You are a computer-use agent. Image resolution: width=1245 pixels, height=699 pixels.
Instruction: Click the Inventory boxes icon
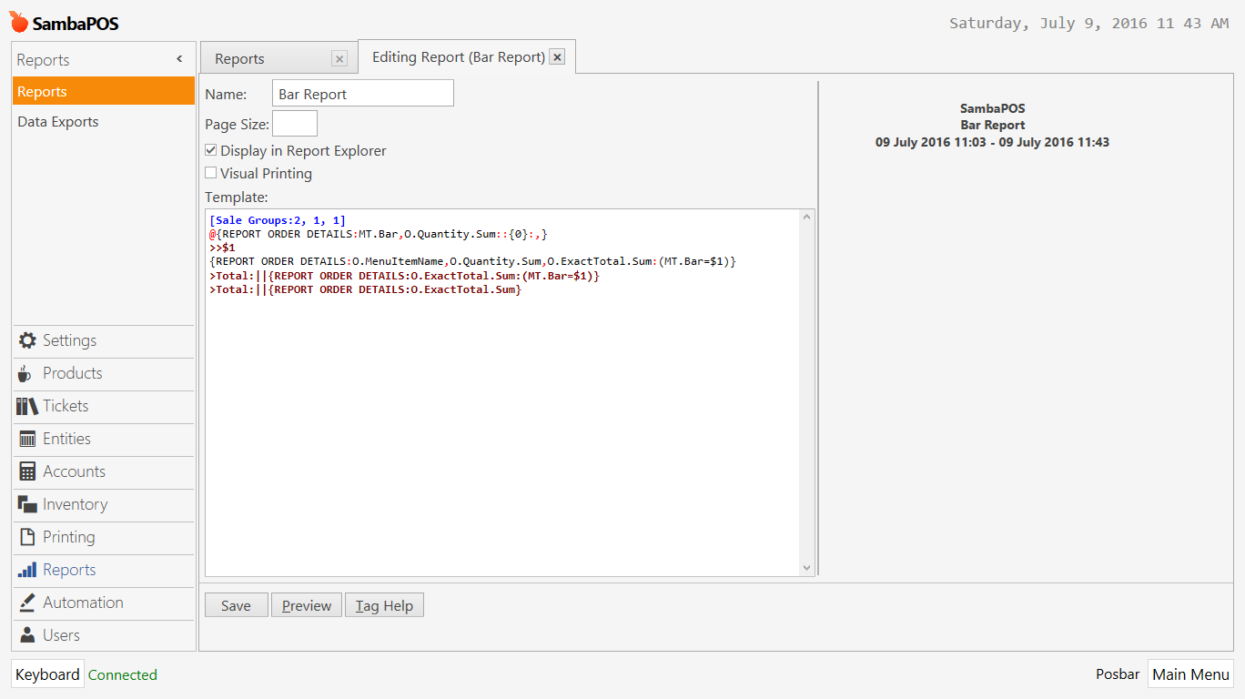tap(27, 504)
